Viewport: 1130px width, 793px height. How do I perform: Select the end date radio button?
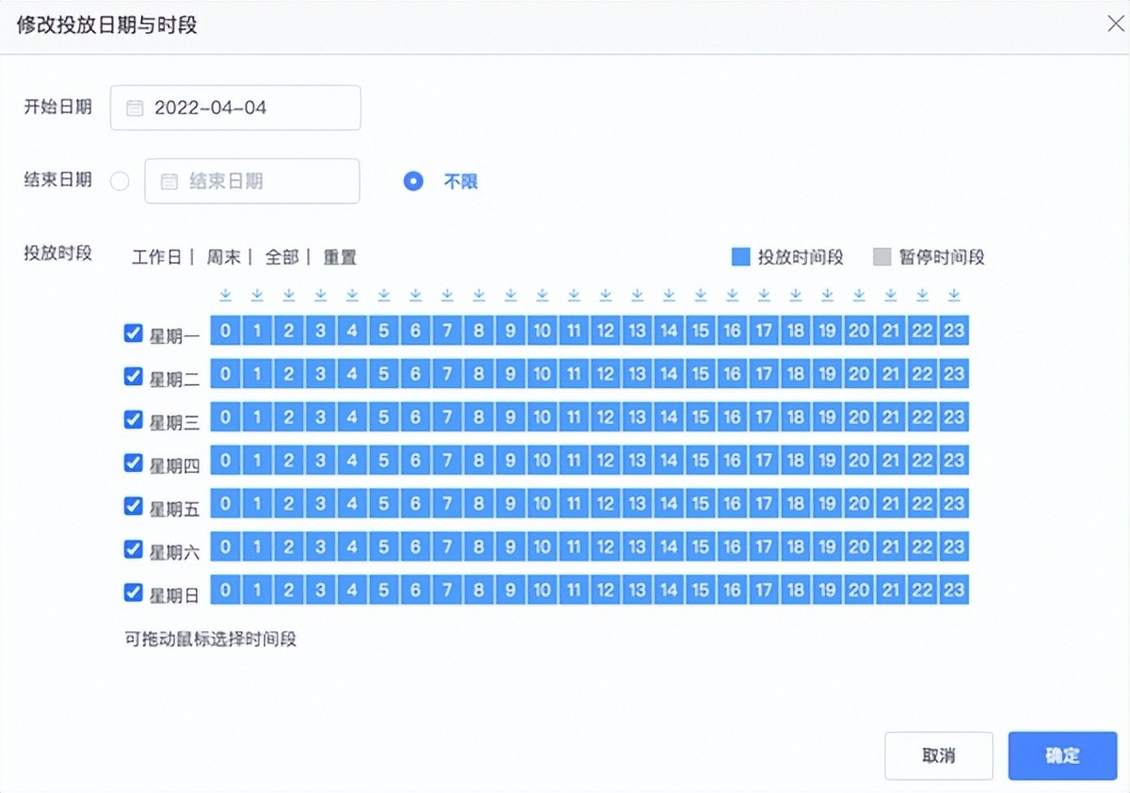(120, 182)
